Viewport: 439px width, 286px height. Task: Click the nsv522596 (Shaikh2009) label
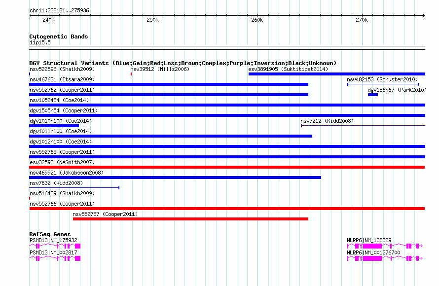[x=62, y=69]
